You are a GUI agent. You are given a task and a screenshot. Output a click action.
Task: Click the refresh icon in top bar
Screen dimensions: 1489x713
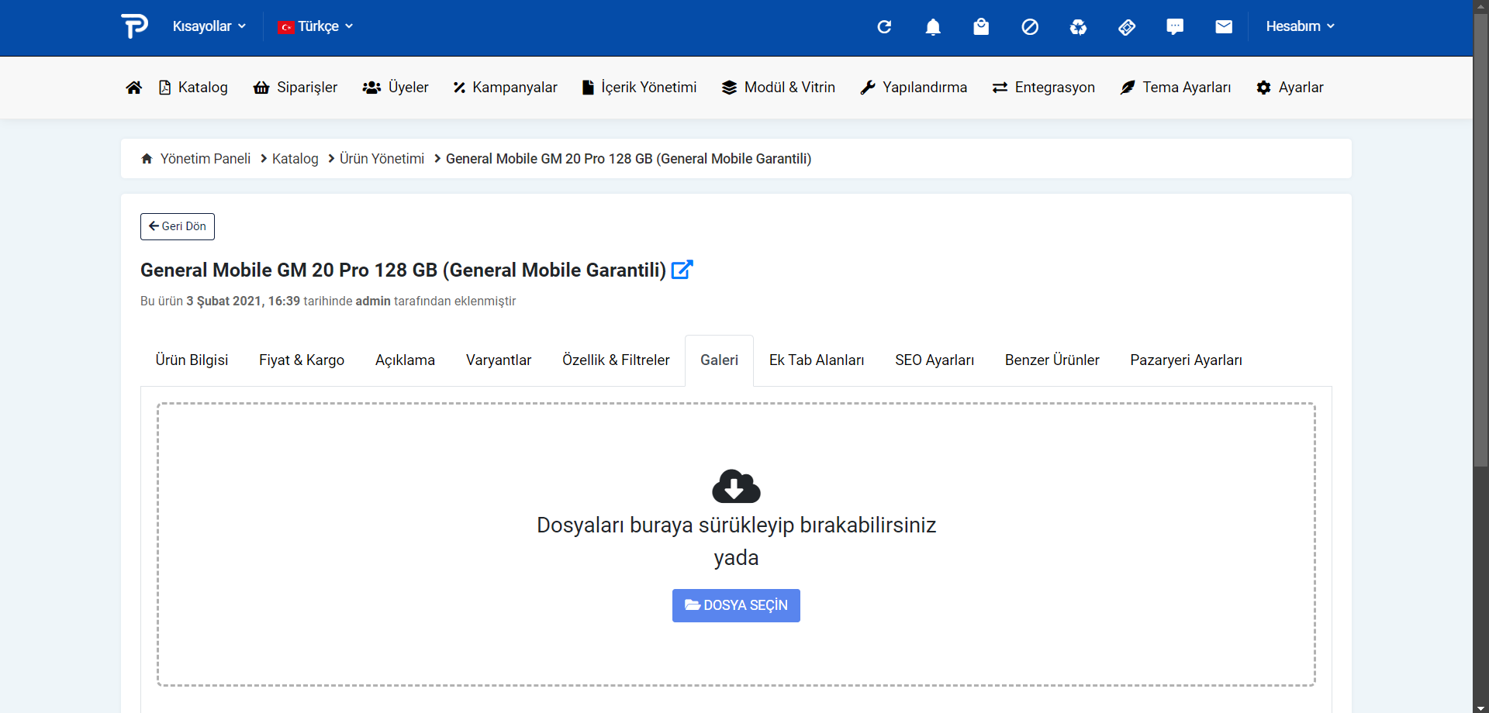pyautogui.click(x=884, y=27)
